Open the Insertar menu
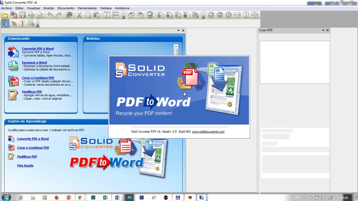Image resolution: width=358 pixels, height=201 pixels. 49,8
